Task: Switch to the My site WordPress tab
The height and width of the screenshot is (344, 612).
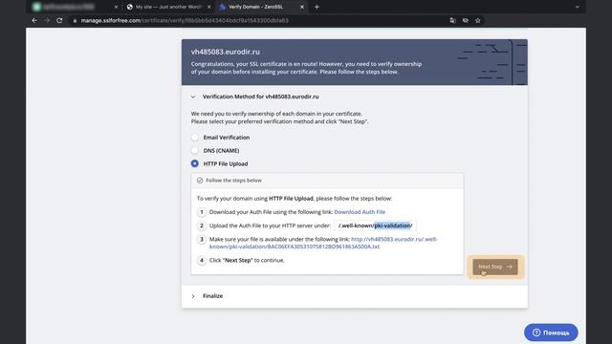Action: (168, 7)
